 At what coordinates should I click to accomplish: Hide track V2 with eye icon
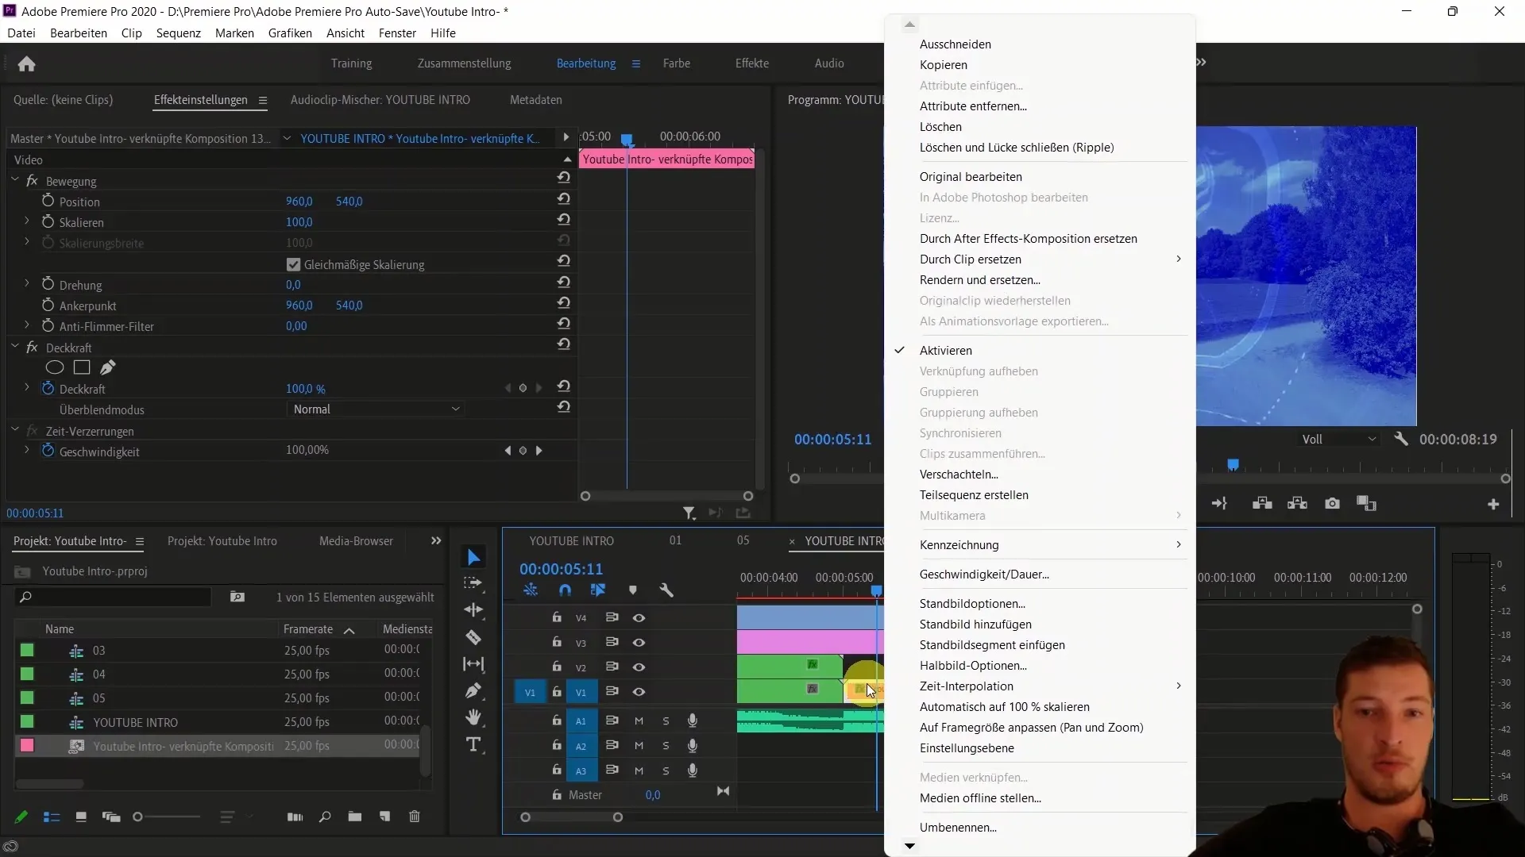point(639,667)
